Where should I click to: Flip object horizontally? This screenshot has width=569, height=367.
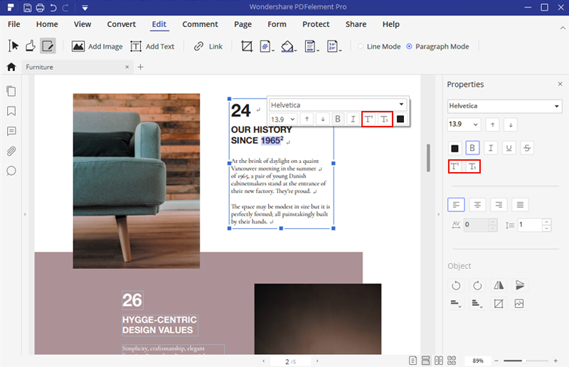click(499, 285)
